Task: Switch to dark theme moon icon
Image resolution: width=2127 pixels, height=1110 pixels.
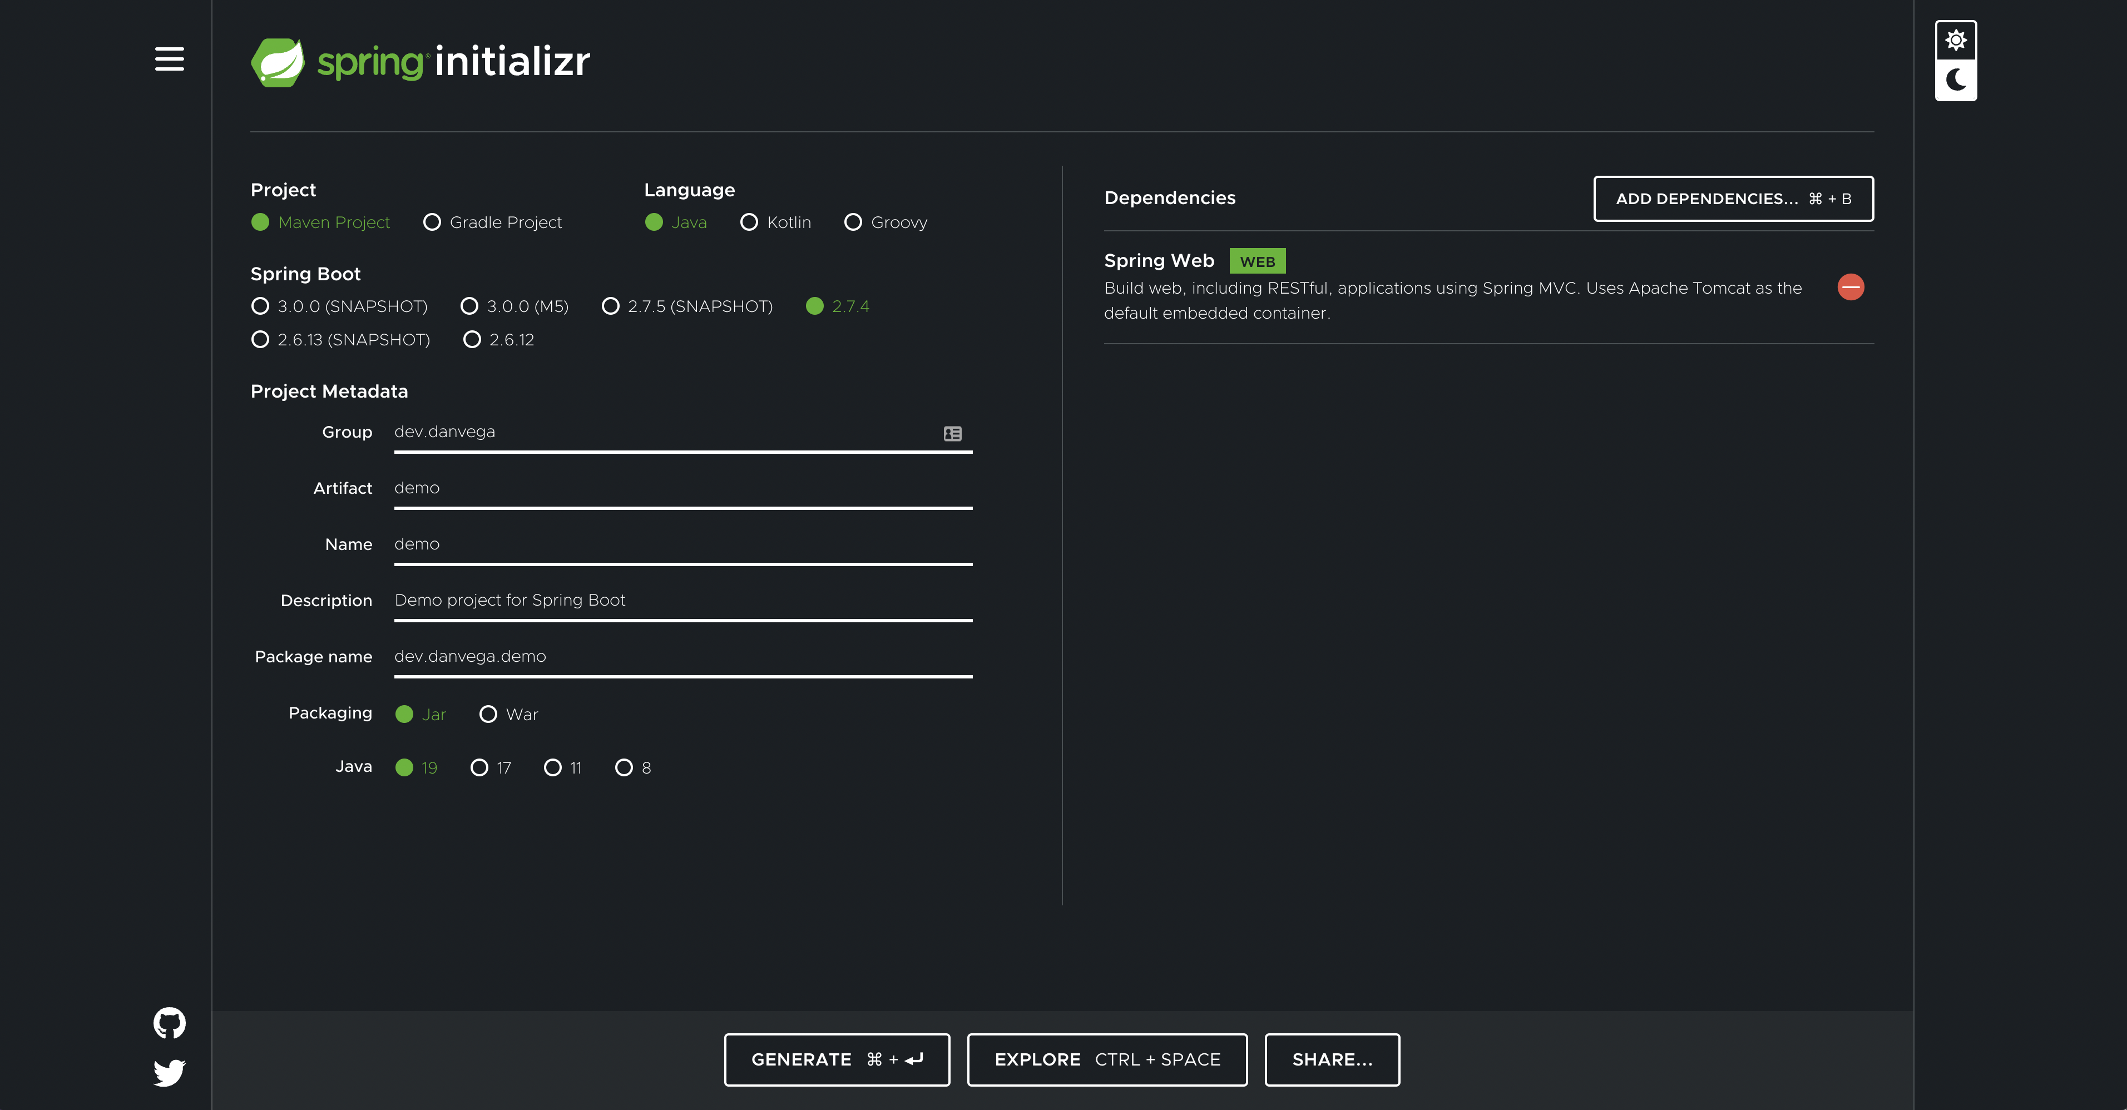Action: pyautogui.click(x=1955, y=80)
